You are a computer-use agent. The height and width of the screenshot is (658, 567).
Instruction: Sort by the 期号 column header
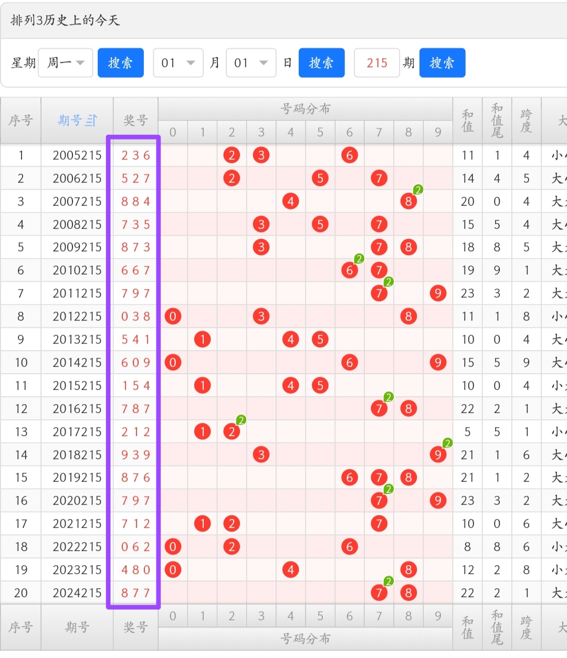point(77,121)
